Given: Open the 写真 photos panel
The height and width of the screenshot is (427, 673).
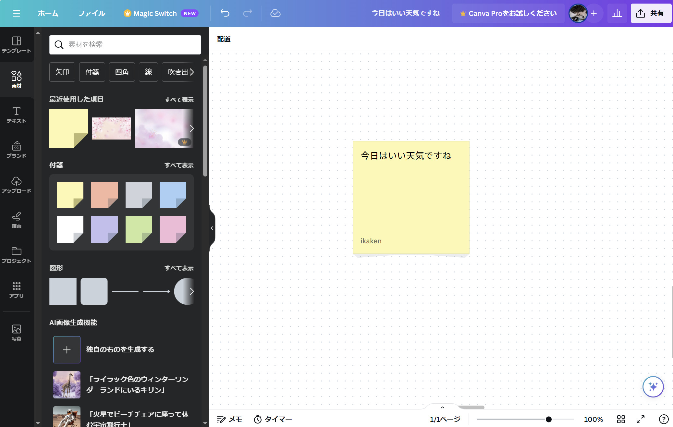Looking at the screenshot, I should pos(17,333).
